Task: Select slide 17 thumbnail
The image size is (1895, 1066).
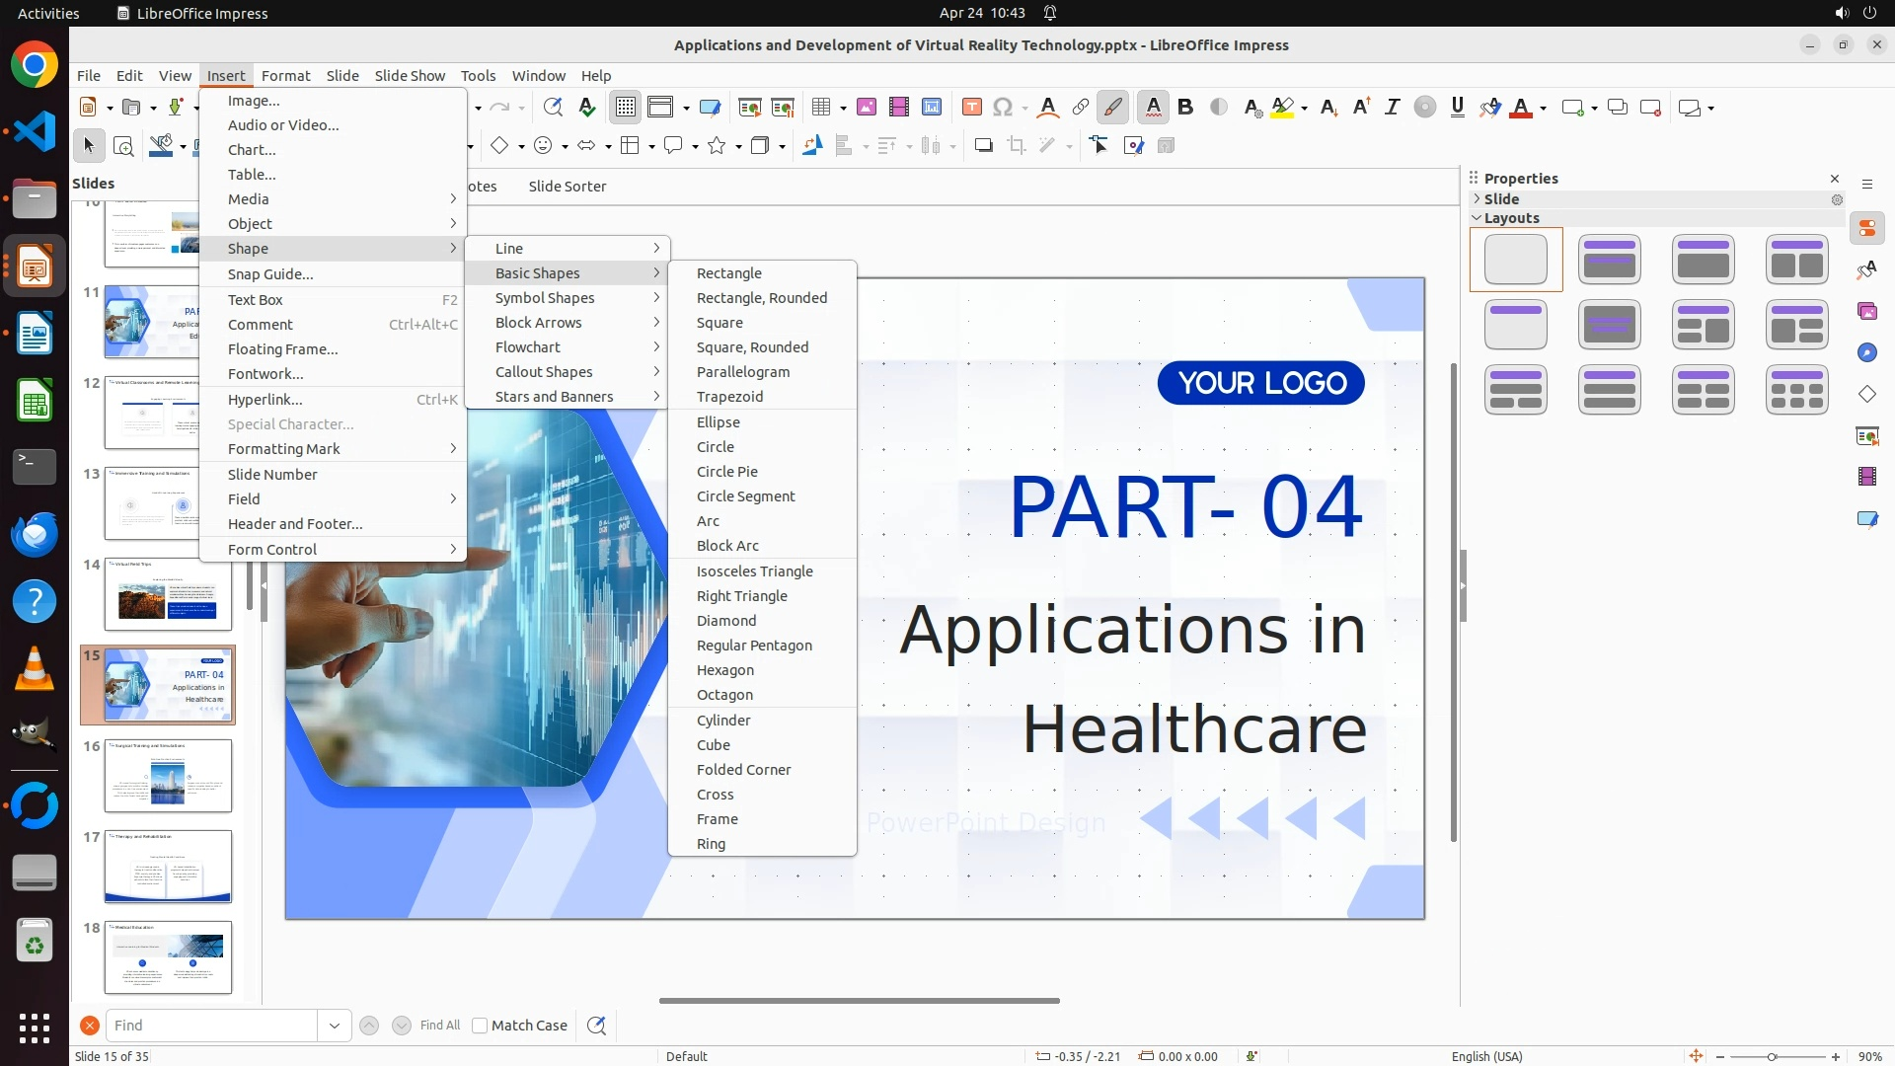Action: tap(168, 867)
